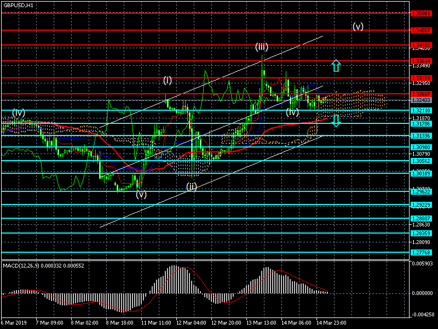Select the (ii) wave label

pos(192,186)
